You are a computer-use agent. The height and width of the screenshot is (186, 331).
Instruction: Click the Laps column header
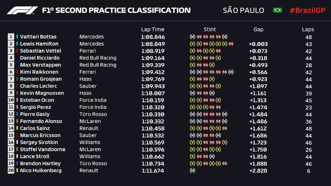click(x=308, y=29)
